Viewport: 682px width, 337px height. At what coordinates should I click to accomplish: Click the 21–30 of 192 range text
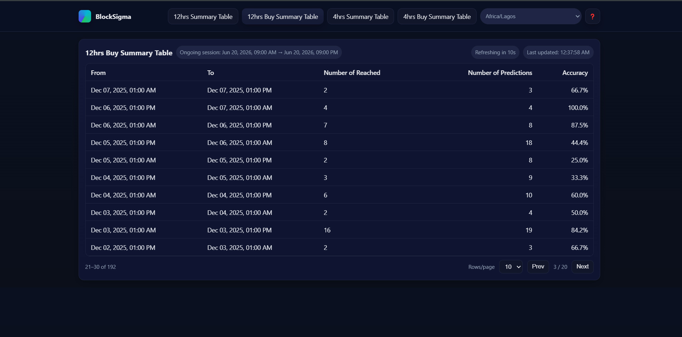click(x=100, y=267)
